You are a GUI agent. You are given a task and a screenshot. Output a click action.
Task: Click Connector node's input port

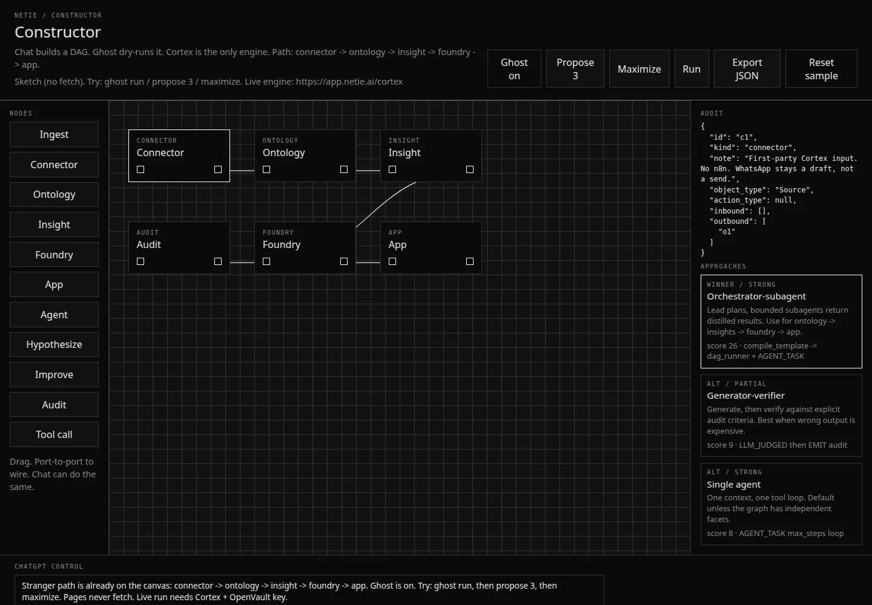(140, 169)
